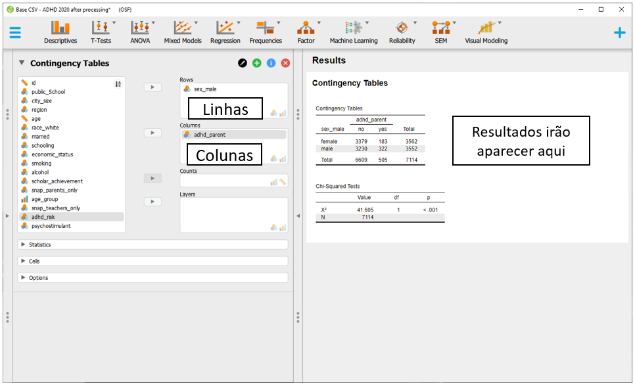Click the green duplicate analysis icon
Image resolution: width=635 pixels, height=387 pixels.
point(257,63)
